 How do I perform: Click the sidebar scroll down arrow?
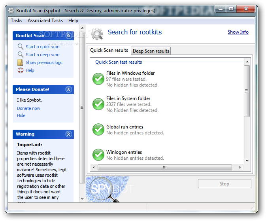click(x=82, y=199)
